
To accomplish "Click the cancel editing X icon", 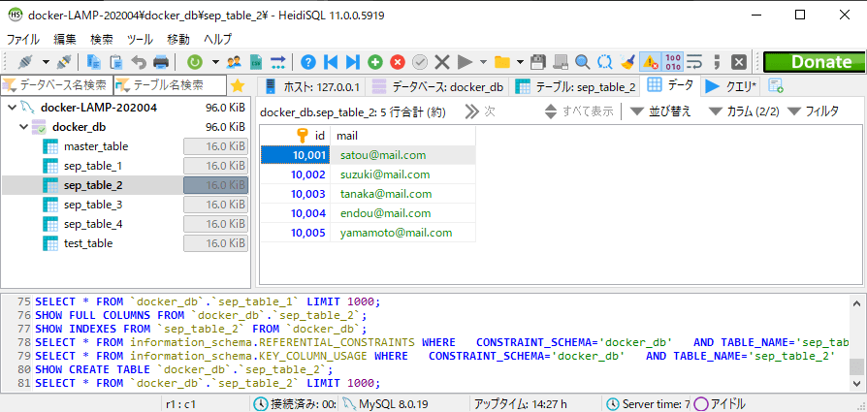I will pos(442,62).
